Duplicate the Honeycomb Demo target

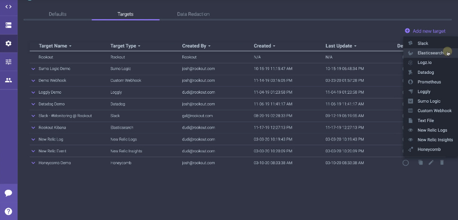coord(420,163)
